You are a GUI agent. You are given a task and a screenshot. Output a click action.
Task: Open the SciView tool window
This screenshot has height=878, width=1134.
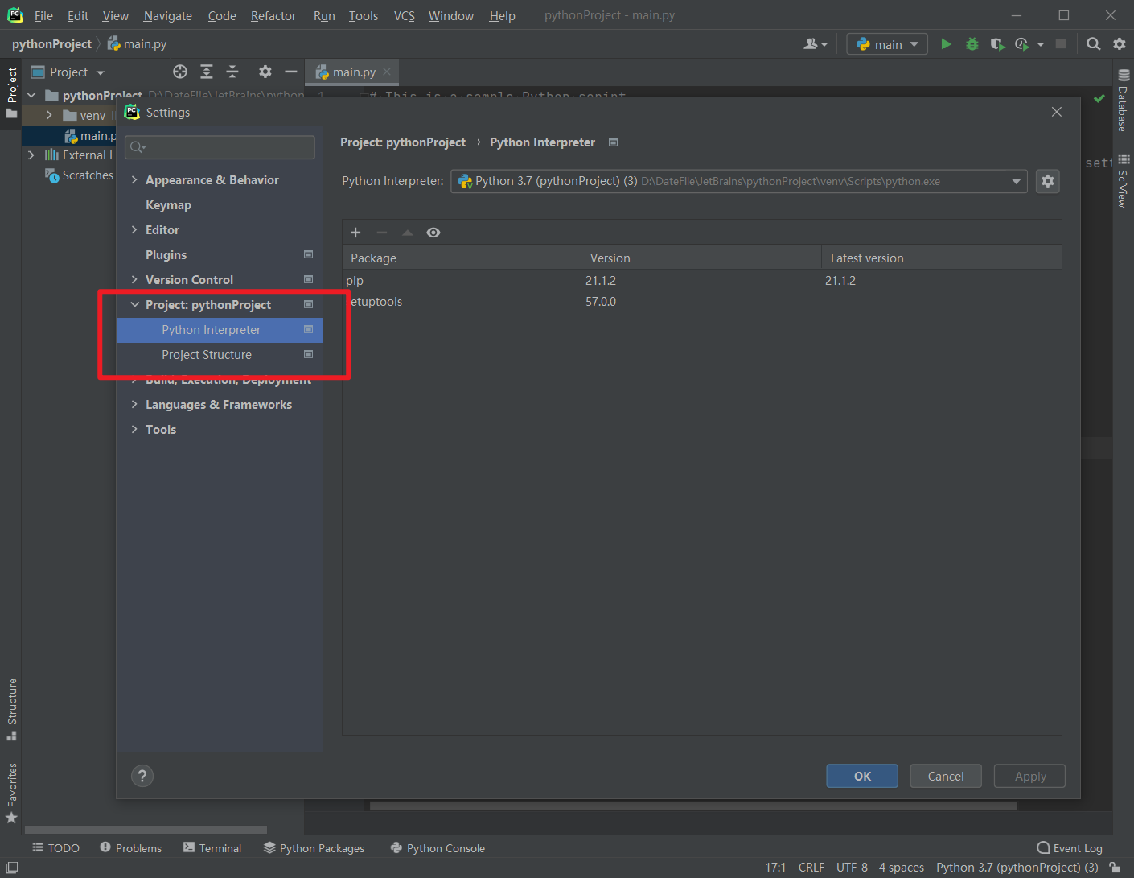pos(1124,180)
